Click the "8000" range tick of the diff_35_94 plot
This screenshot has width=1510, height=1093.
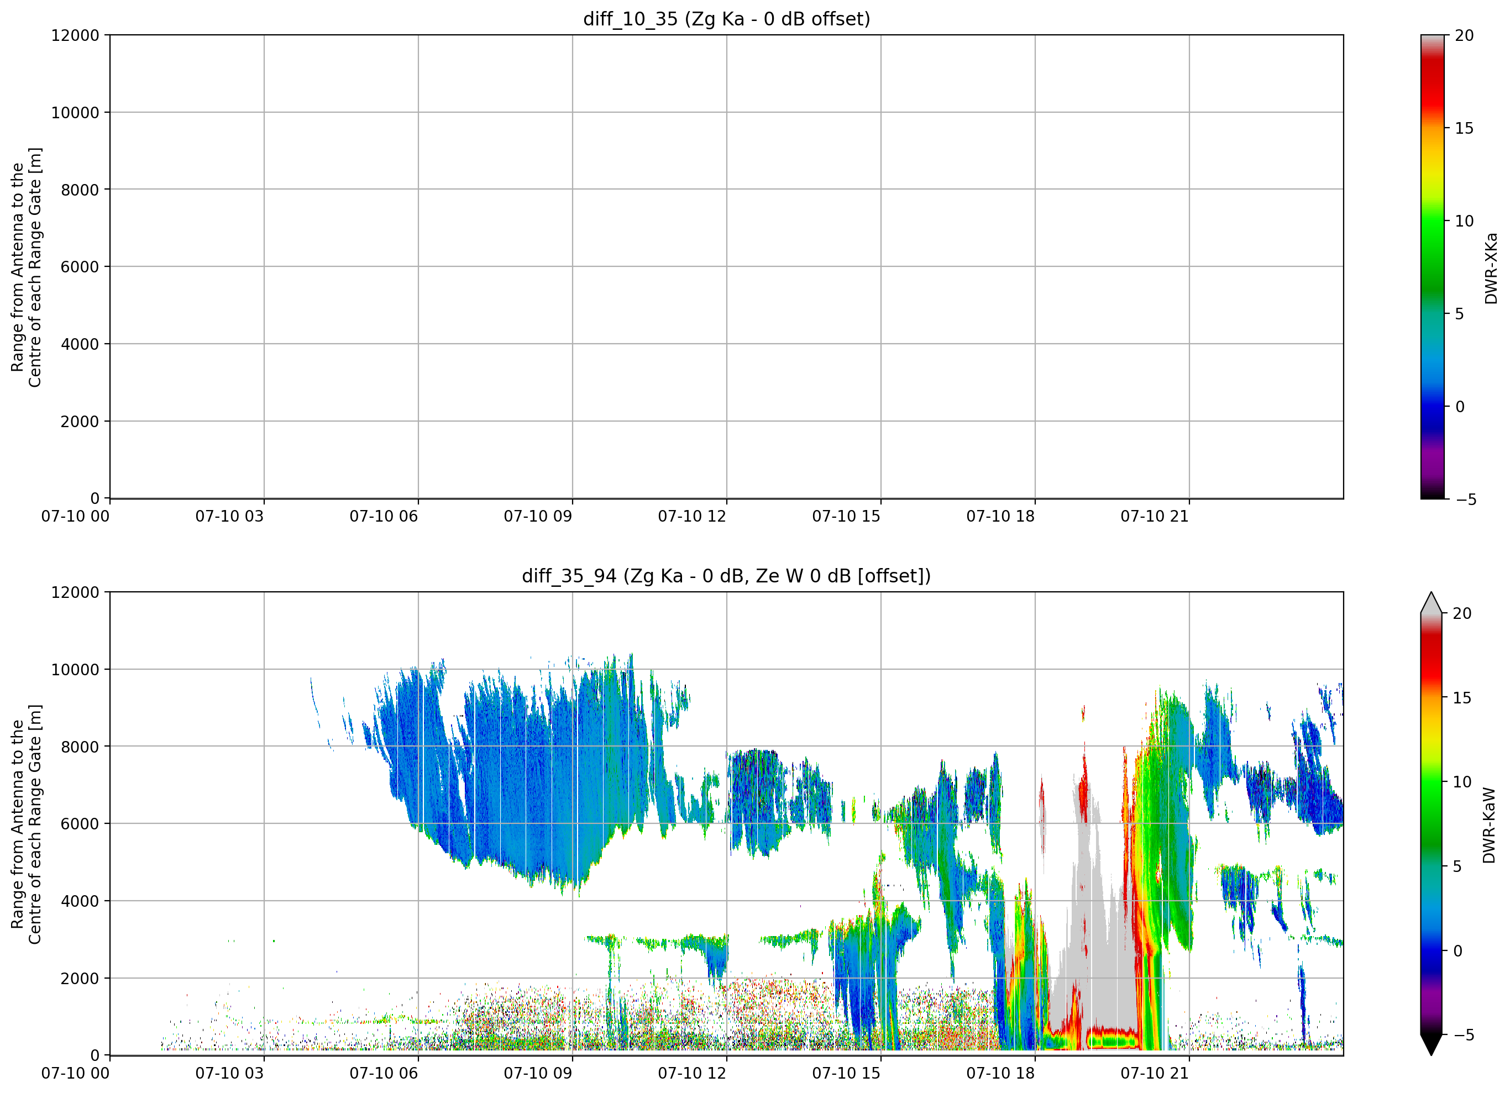(x=80, y=747)
